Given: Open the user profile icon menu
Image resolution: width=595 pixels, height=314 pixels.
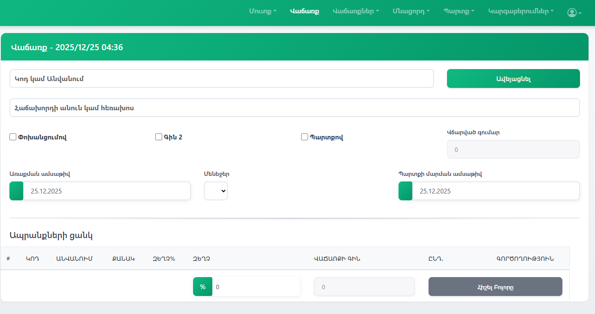Looking at the screenshot, I should click(x=574, y=13).
